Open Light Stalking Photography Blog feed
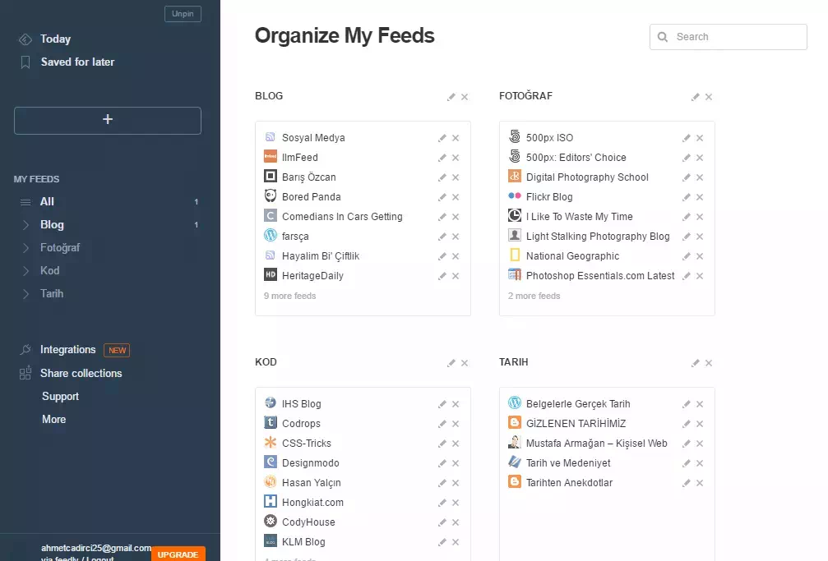828x561 pixels. 598,237
